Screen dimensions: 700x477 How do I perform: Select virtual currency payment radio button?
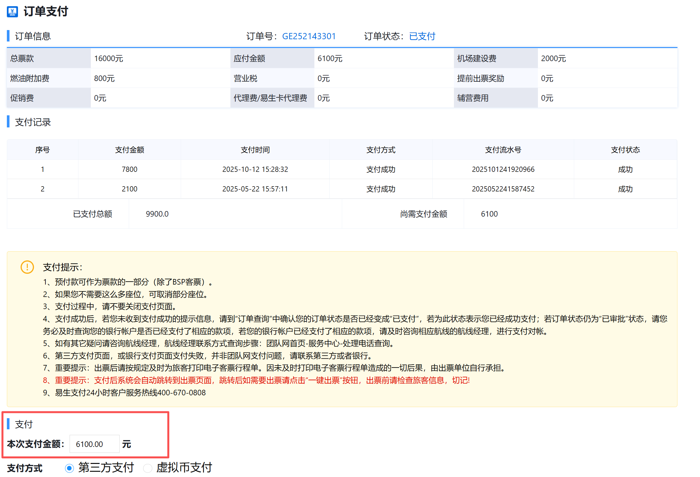click(148, 468)
